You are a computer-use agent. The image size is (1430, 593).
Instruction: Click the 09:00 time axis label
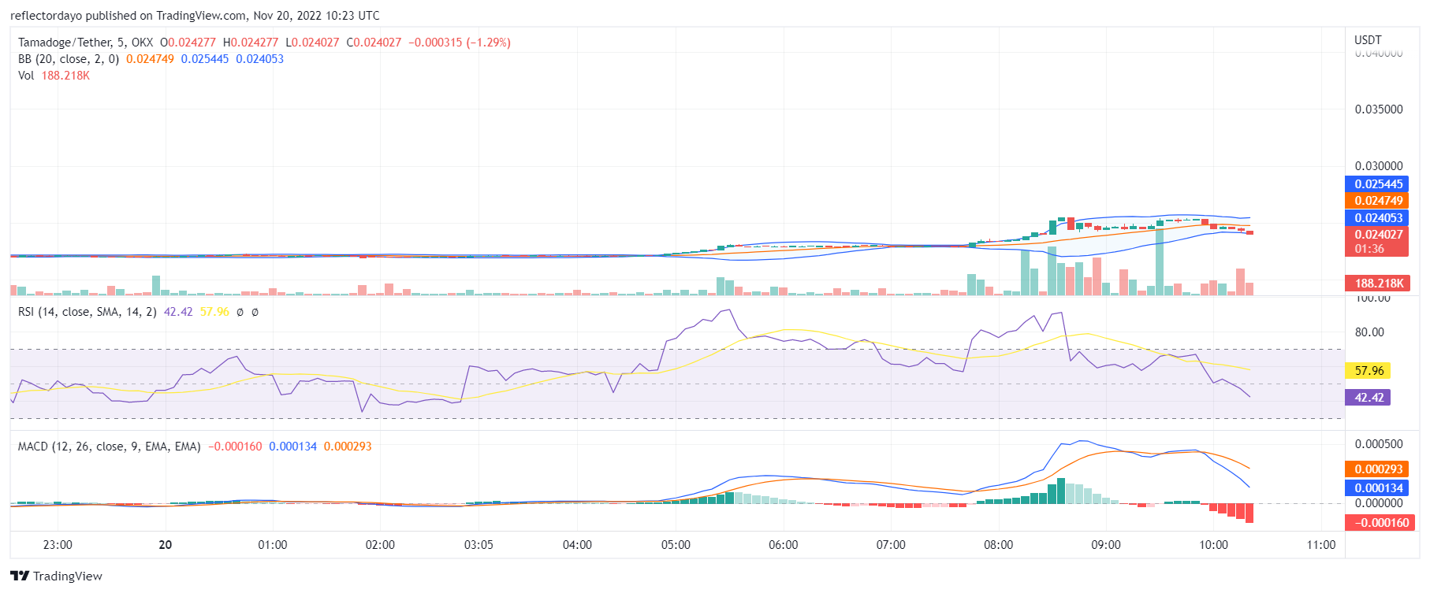(1106, 545)
